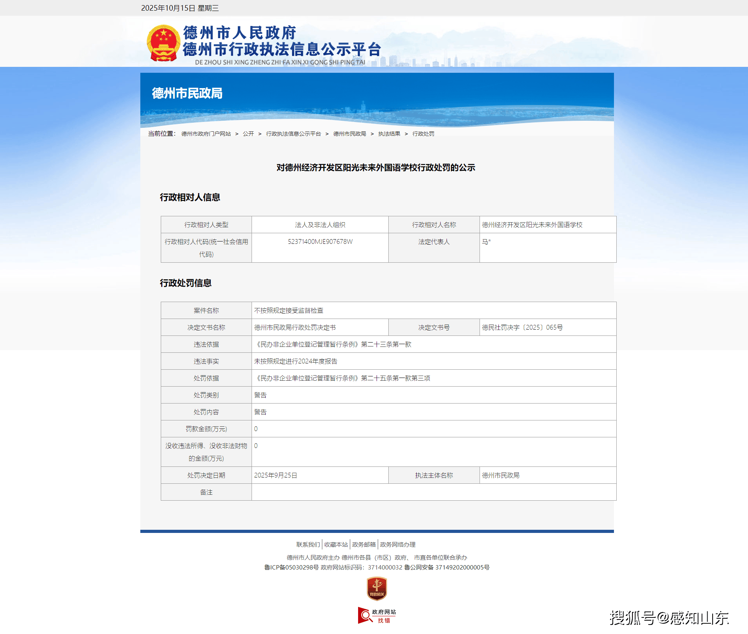Image resolution: width=748 pixels, height=634 pixels.
Task: Click the 法人及非法人组织 cell
Action: (x=320, y=225)
